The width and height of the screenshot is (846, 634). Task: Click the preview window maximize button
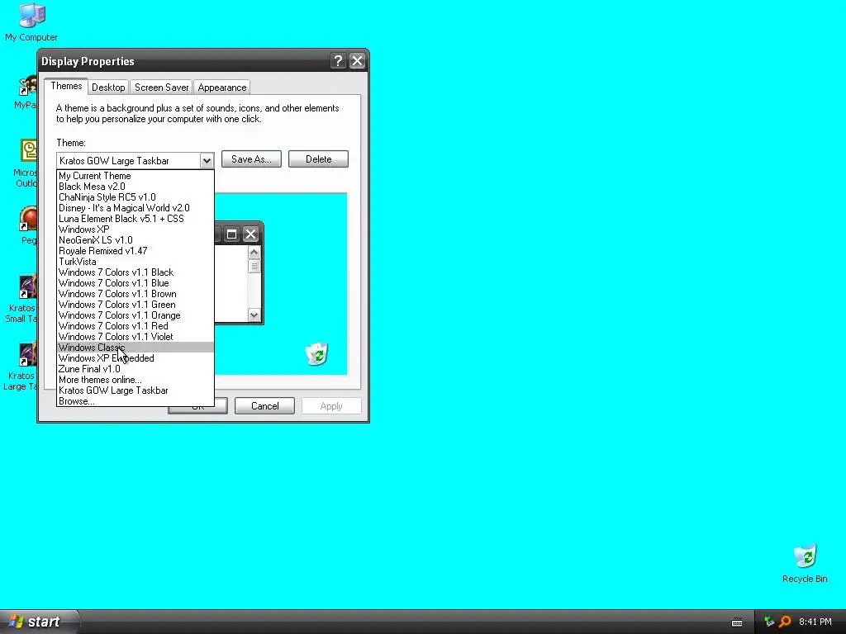point(231,234)
